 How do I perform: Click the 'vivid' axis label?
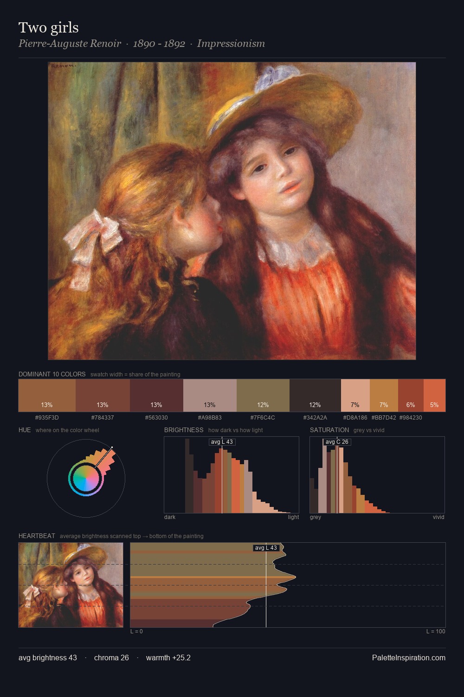click(438, 517)
